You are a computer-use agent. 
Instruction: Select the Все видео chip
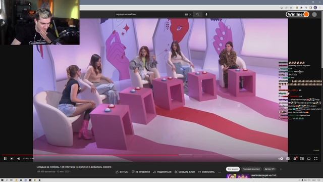coord(233,169)
